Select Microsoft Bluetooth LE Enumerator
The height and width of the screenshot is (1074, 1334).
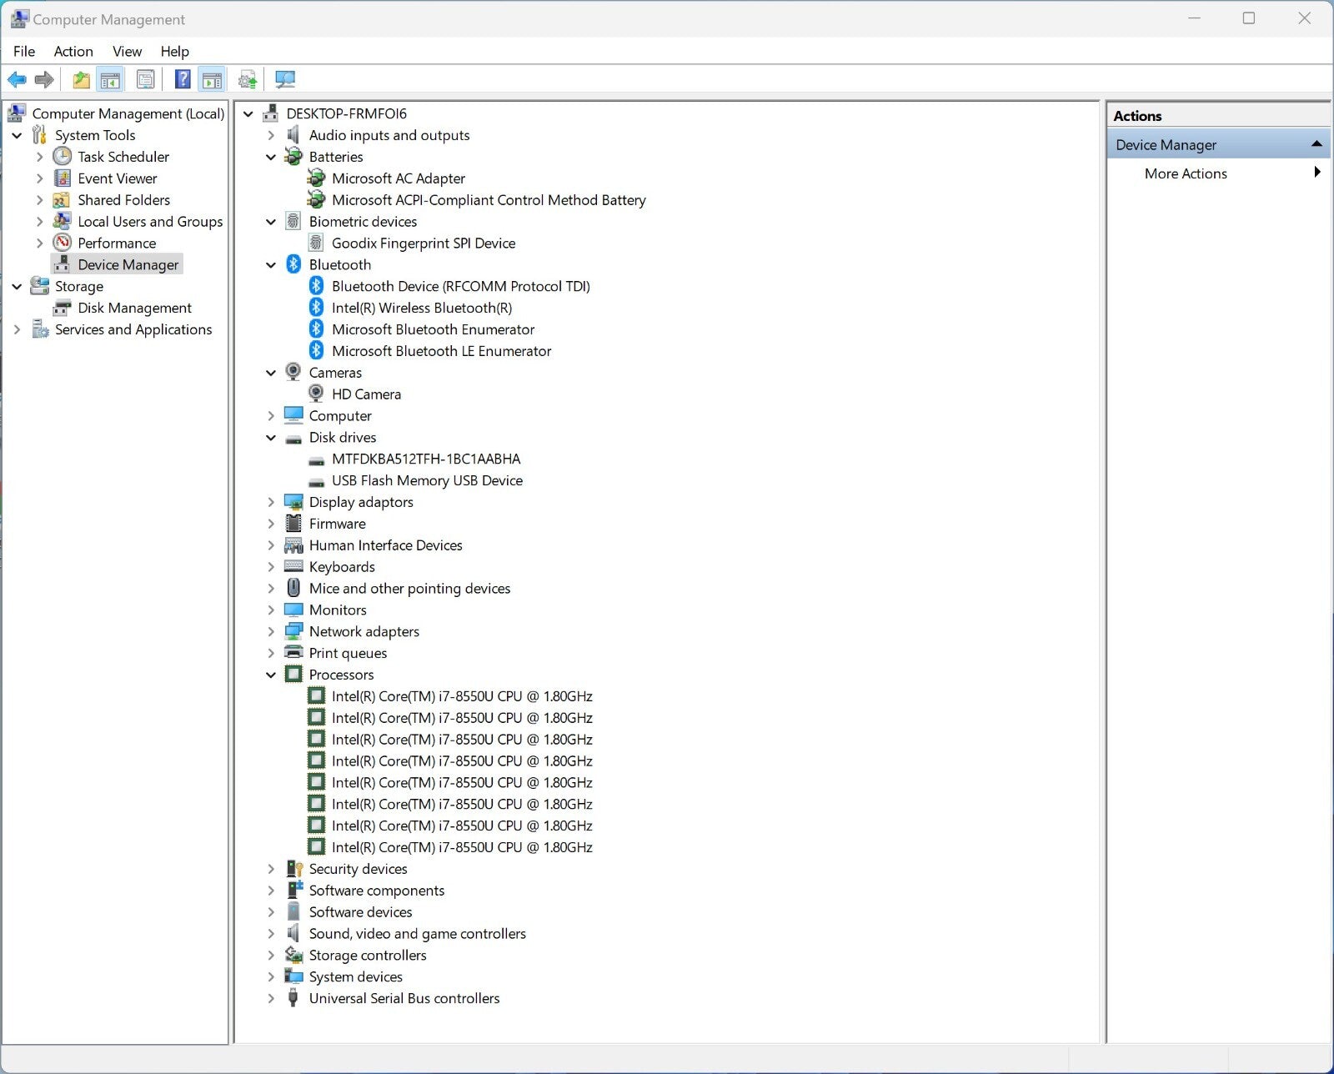[x=441, y=351]
